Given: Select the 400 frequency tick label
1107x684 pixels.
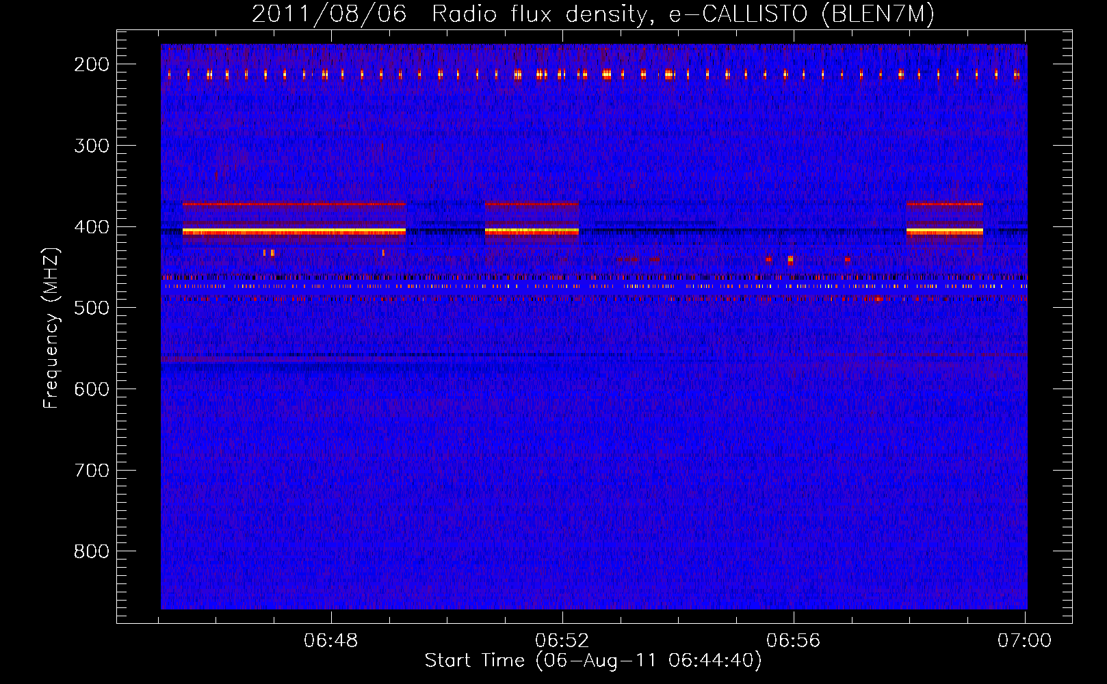Looking at the screenshot, I should click(92, 226).
